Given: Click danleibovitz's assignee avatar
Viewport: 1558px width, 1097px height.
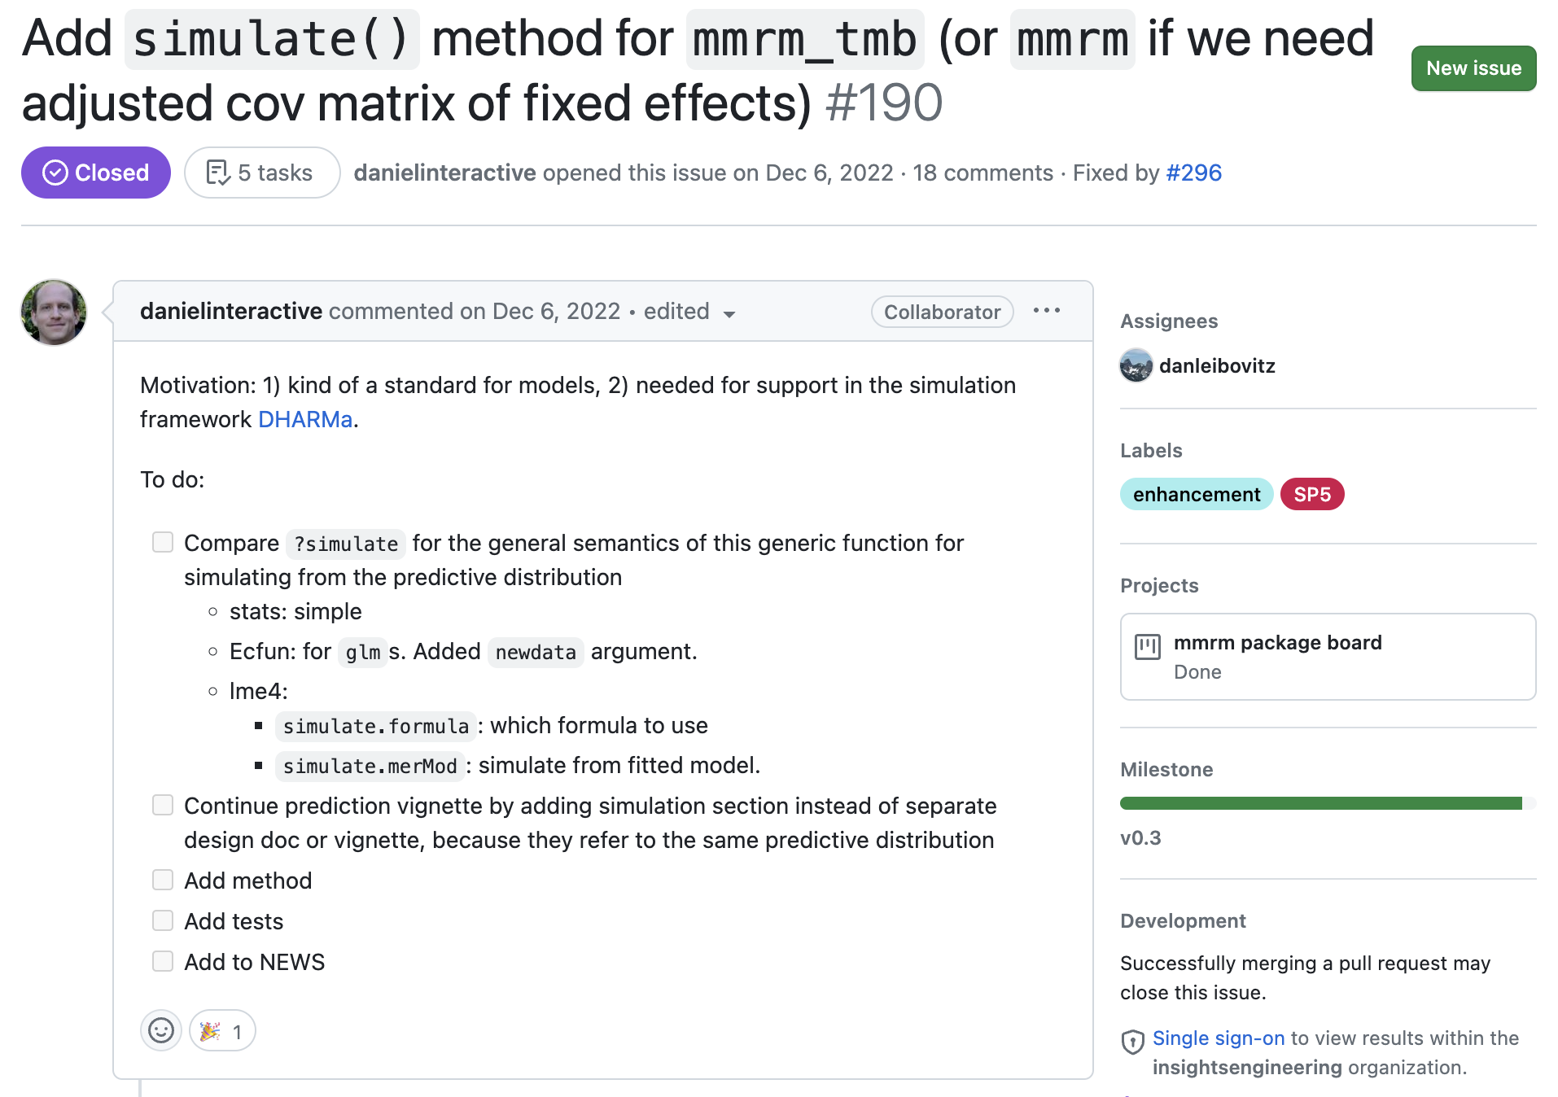Looking at the screenshot, I should pyautogui.click(x=1136, y=365).
